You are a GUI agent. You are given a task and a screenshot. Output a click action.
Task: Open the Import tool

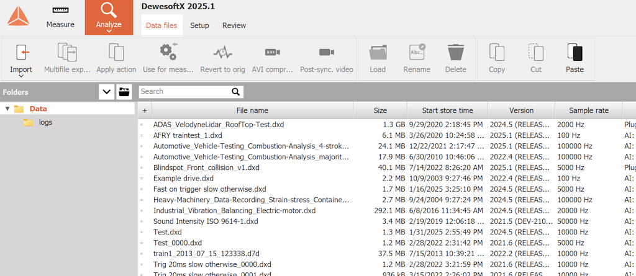(21, 59)
